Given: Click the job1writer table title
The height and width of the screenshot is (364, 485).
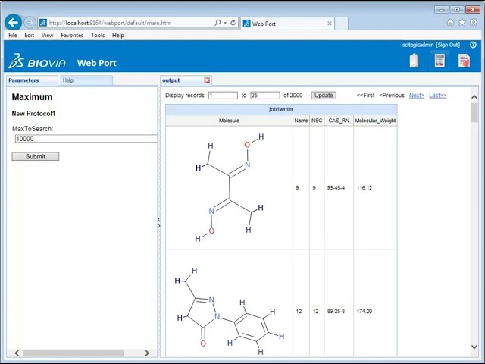Looking at the screenshot, I should [x=281, y=109].
